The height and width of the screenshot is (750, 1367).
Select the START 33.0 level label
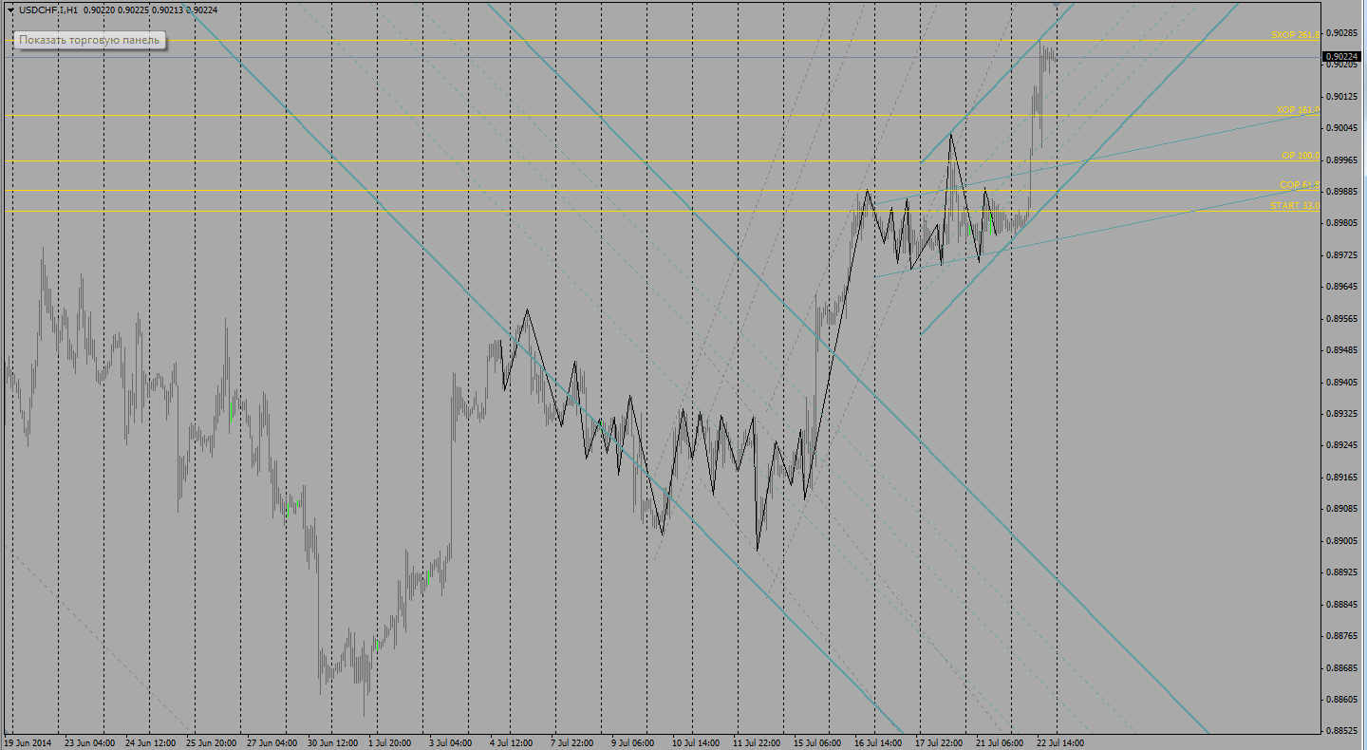tap(1295, 205)
